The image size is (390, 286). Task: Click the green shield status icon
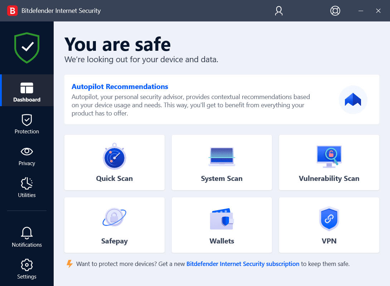point(27,48)
